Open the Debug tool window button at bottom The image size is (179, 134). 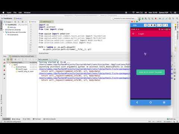coord(16,119)
